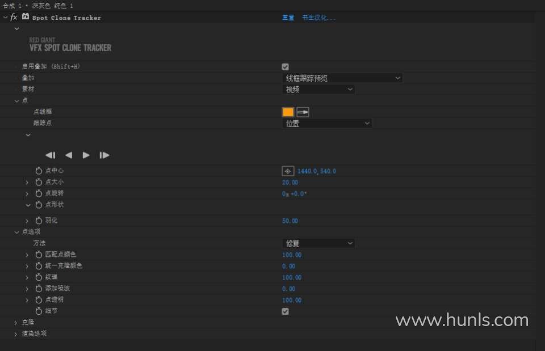Expand the 渲染选项 group
The image size is (545, 351).
tap(16, 335)
